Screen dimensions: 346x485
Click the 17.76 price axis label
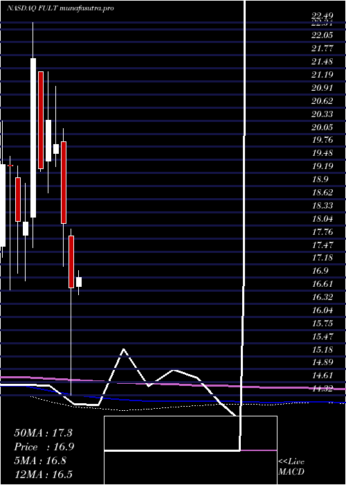pos(322,232)
